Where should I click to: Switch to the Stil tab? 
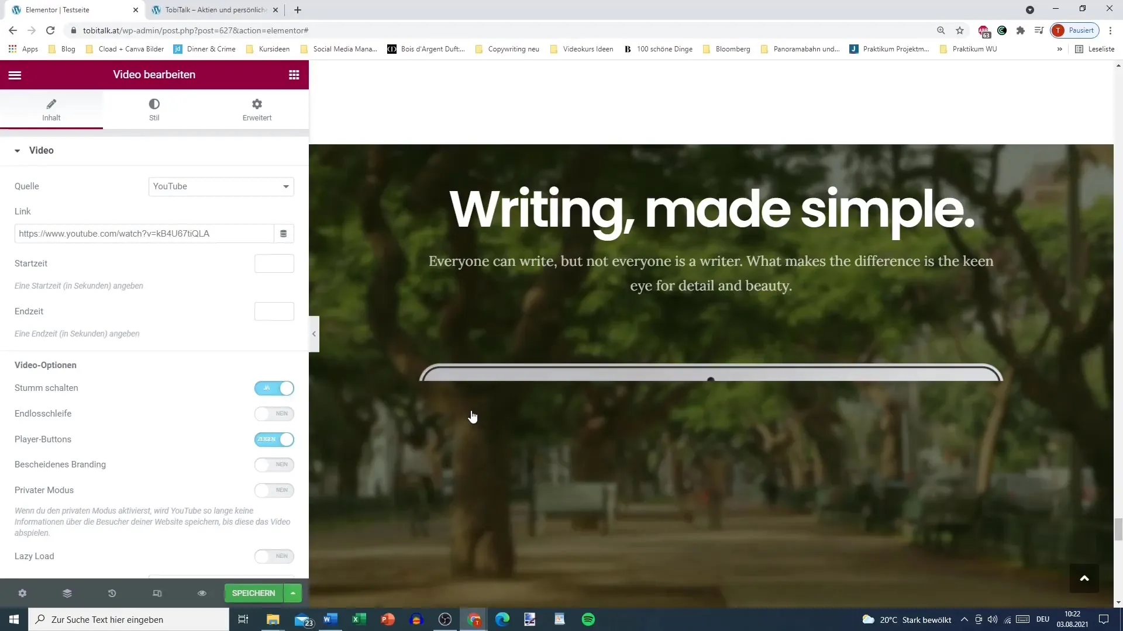tap(154, 109)
